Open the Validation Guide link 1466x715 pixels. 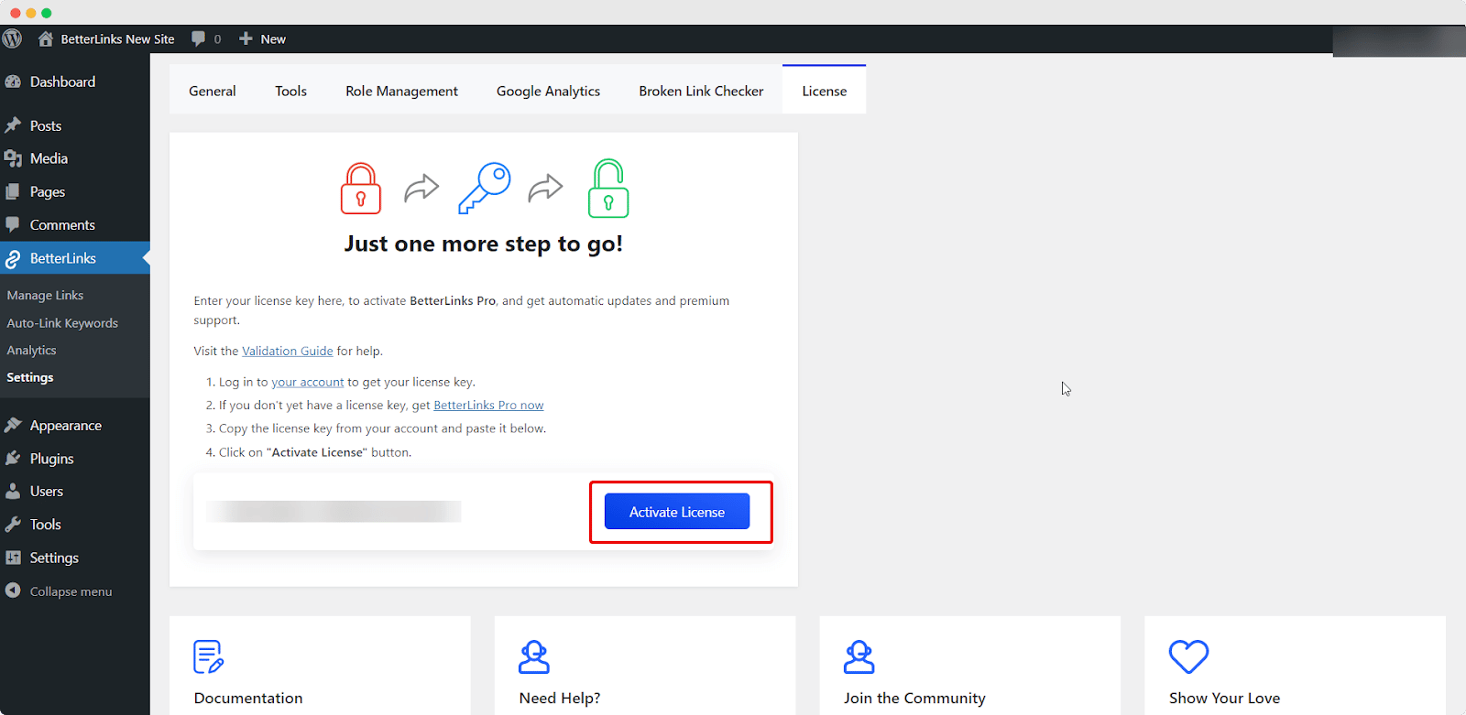[287, 351]
